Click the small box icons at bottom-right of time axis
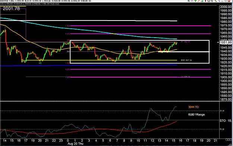Screen dimensions: 233x146 (x=229, y=140)
